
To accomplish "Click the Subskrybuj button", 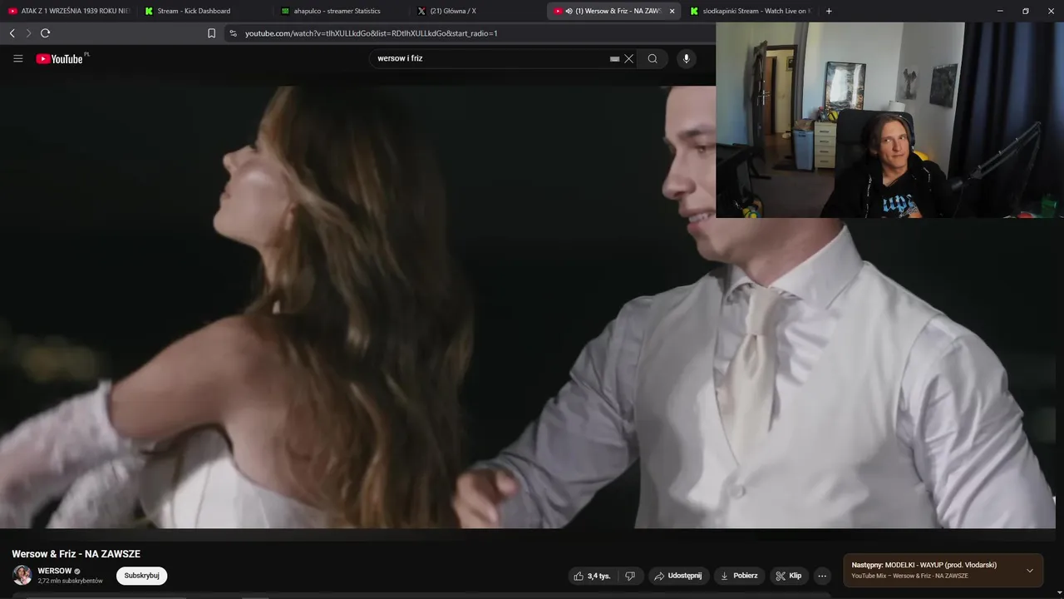I will (x=141, y=576).
